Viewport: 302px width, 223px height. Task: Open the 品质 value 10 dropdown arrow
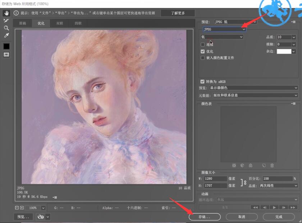point(293,37)
